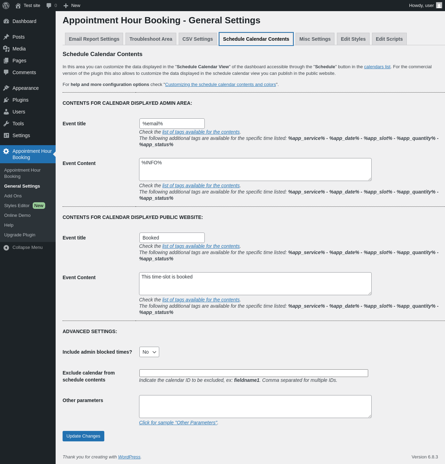This screenshot has width=445, height=464.
Task: Expand the New content menu
Action: (72, 6)
